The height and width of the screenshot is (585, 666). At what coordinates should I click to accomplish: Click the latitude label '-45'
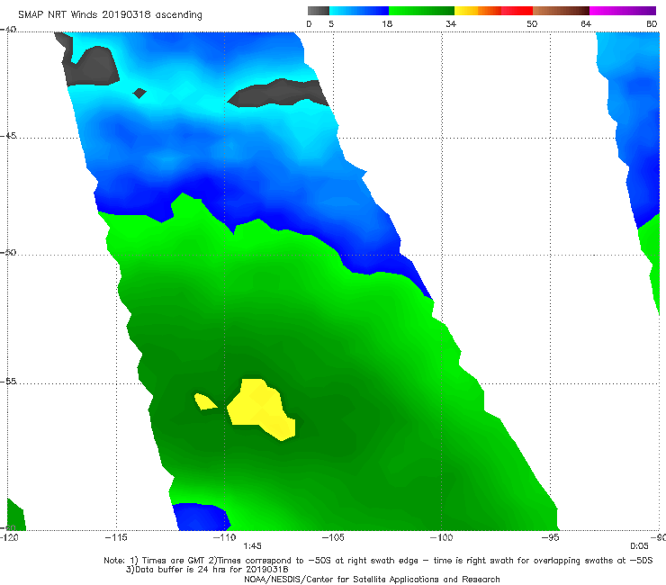(x=8, y=136)
